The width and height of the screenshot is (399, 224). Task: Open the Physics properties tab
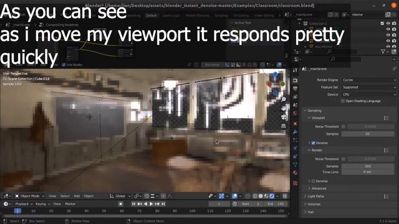pos(295,148)
